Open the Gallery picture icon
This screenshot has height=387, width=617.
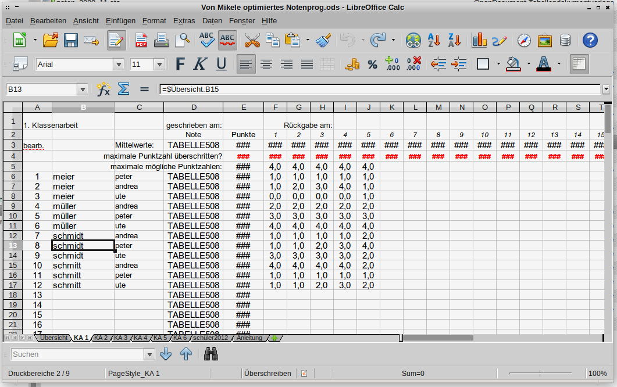coord(544,40)
